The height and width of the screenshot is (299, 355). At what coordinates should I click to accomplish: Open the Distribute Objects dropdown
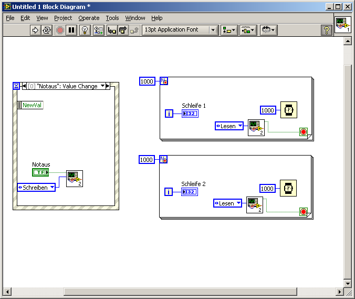(248, 30)
